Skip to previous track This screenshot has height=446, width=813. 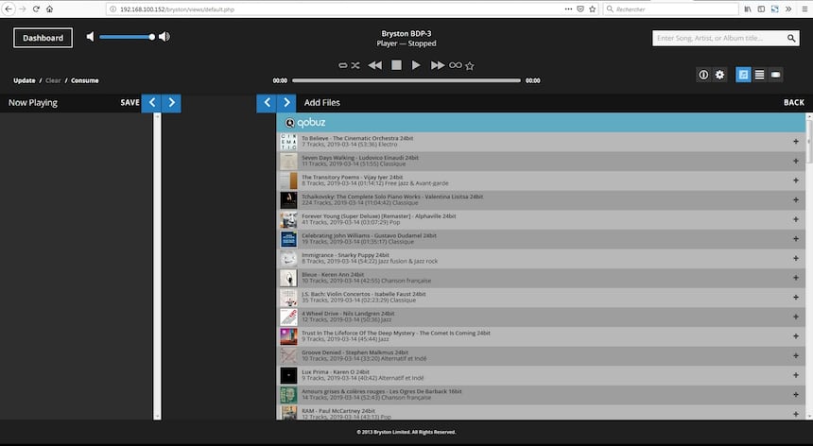pos(375,65)
